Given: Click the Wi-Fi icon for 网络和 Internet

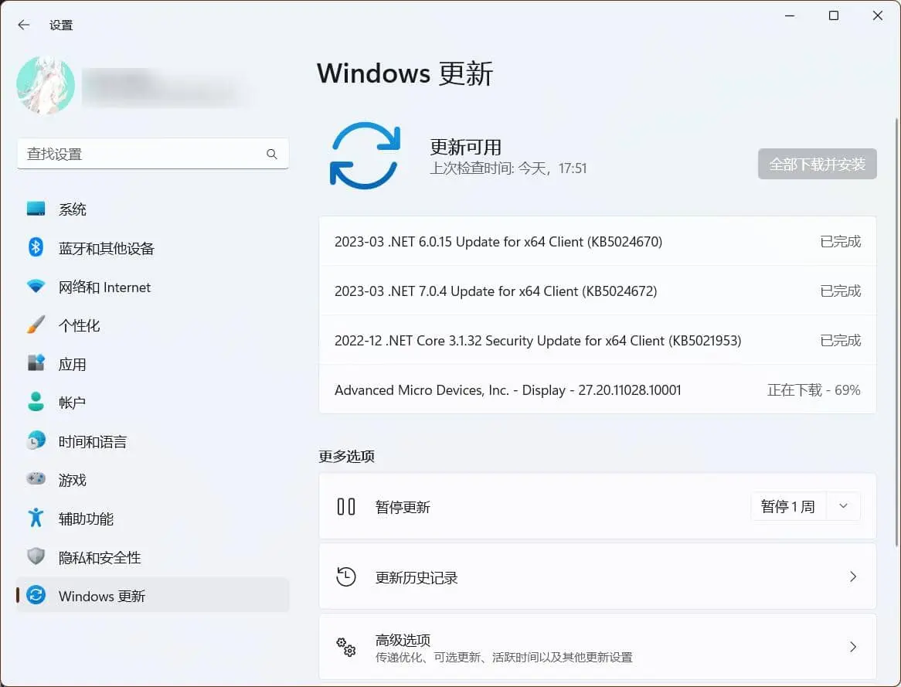Looking at the screenshot, I should [36, 287].
